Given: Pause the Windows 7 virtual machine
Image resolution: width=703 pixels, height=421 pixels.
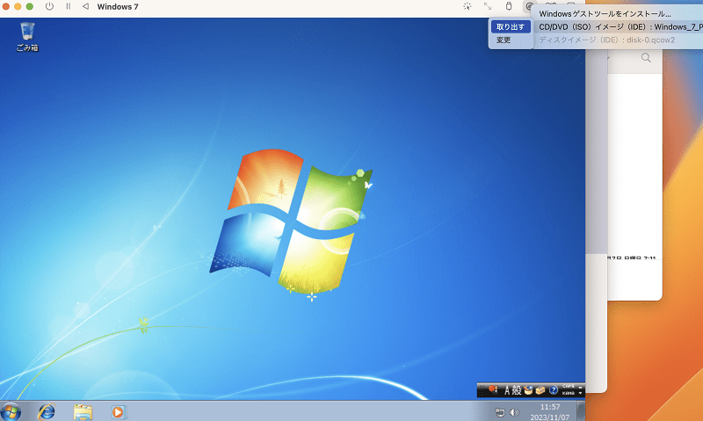Looking at the screenshot, I should (x=69, y=6).
